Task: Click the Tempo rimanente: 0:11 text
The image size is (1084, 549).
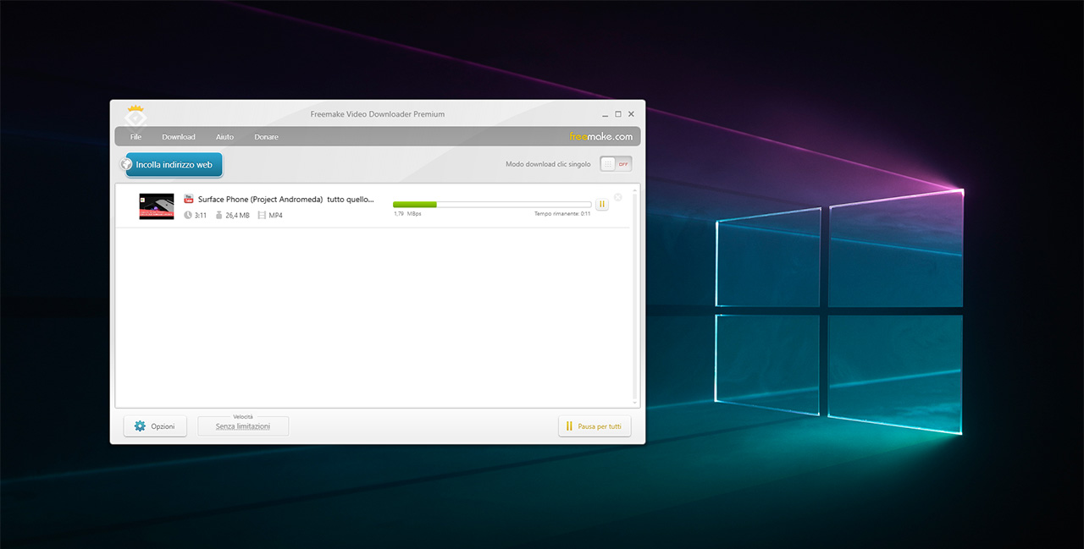Action: point(562,214)
